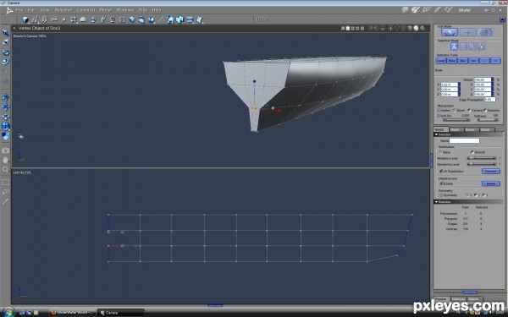Open the Render room icon
Image resolution: width=508 pixels, height=317 pixels.
coord(449,10)
